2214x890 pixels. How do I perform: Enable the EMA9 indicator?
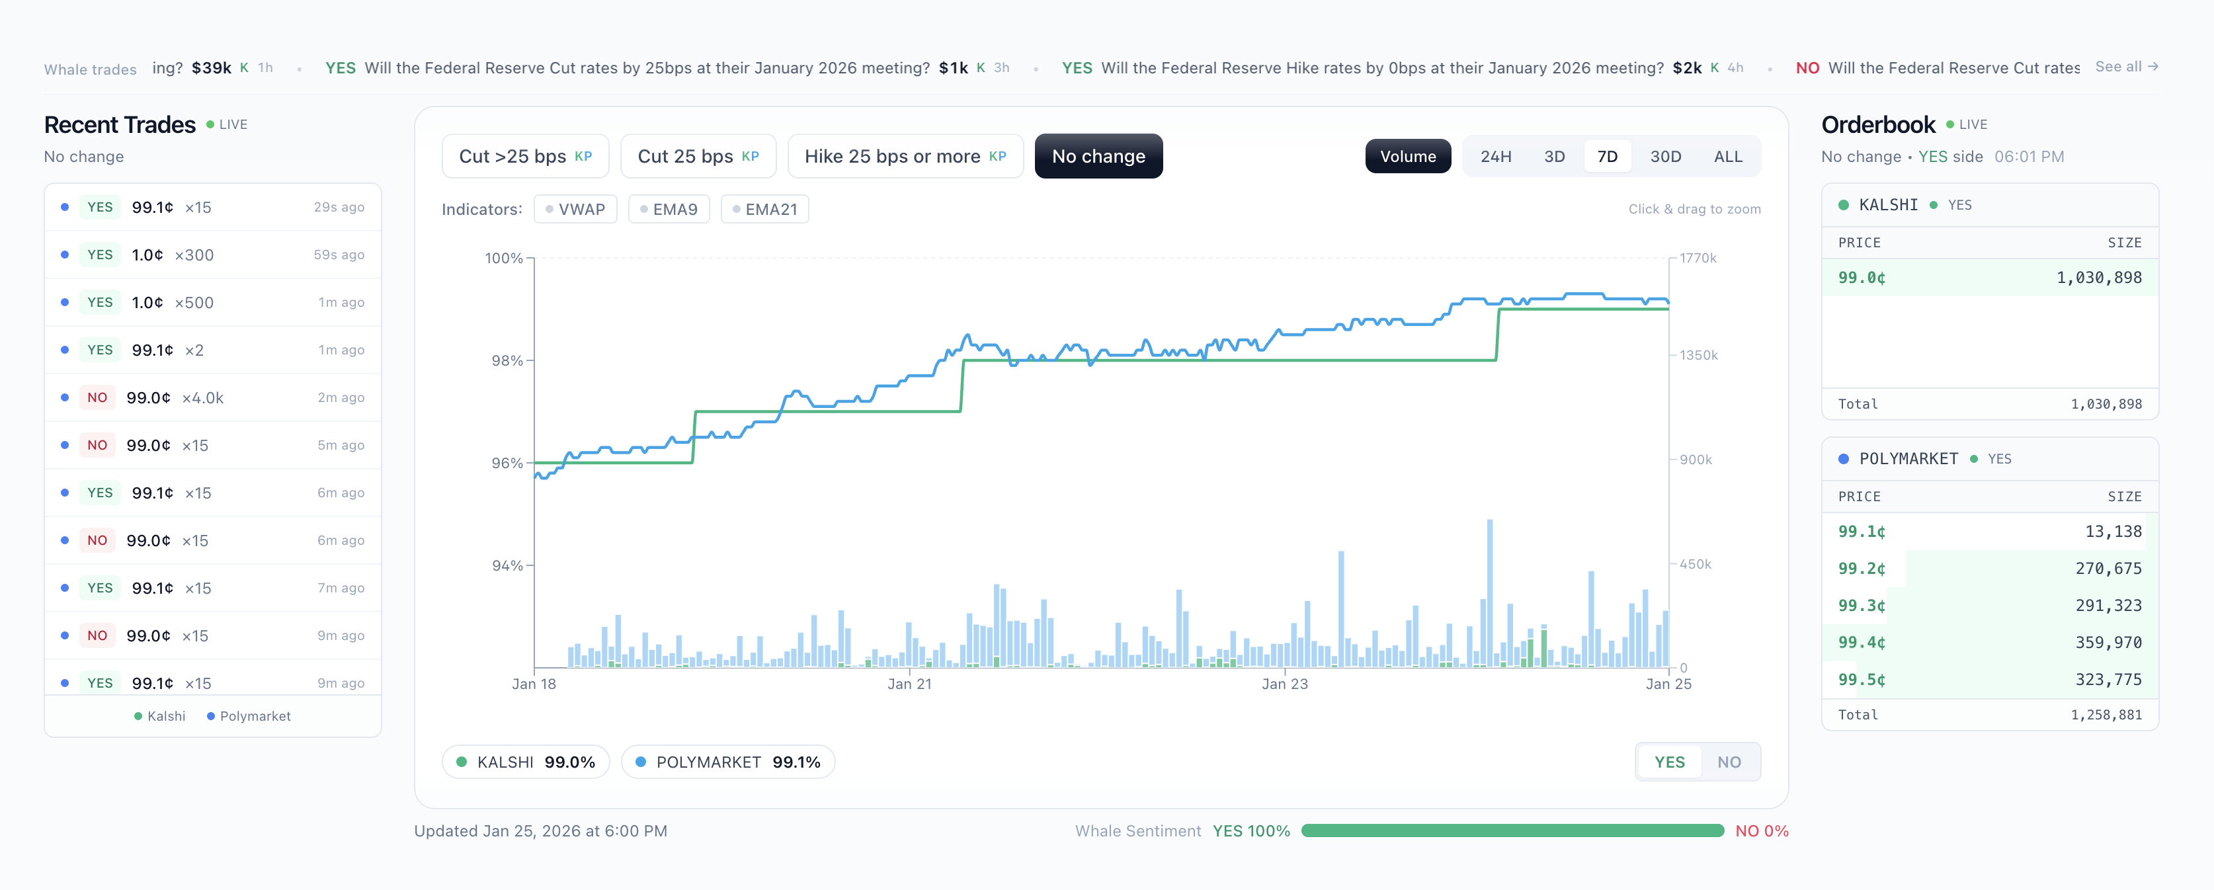(x=669, y=209)
